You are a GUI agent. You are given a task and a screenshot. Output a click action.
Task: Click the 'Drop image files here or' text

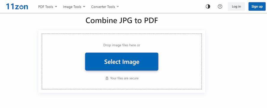click(x=122, y=45)
